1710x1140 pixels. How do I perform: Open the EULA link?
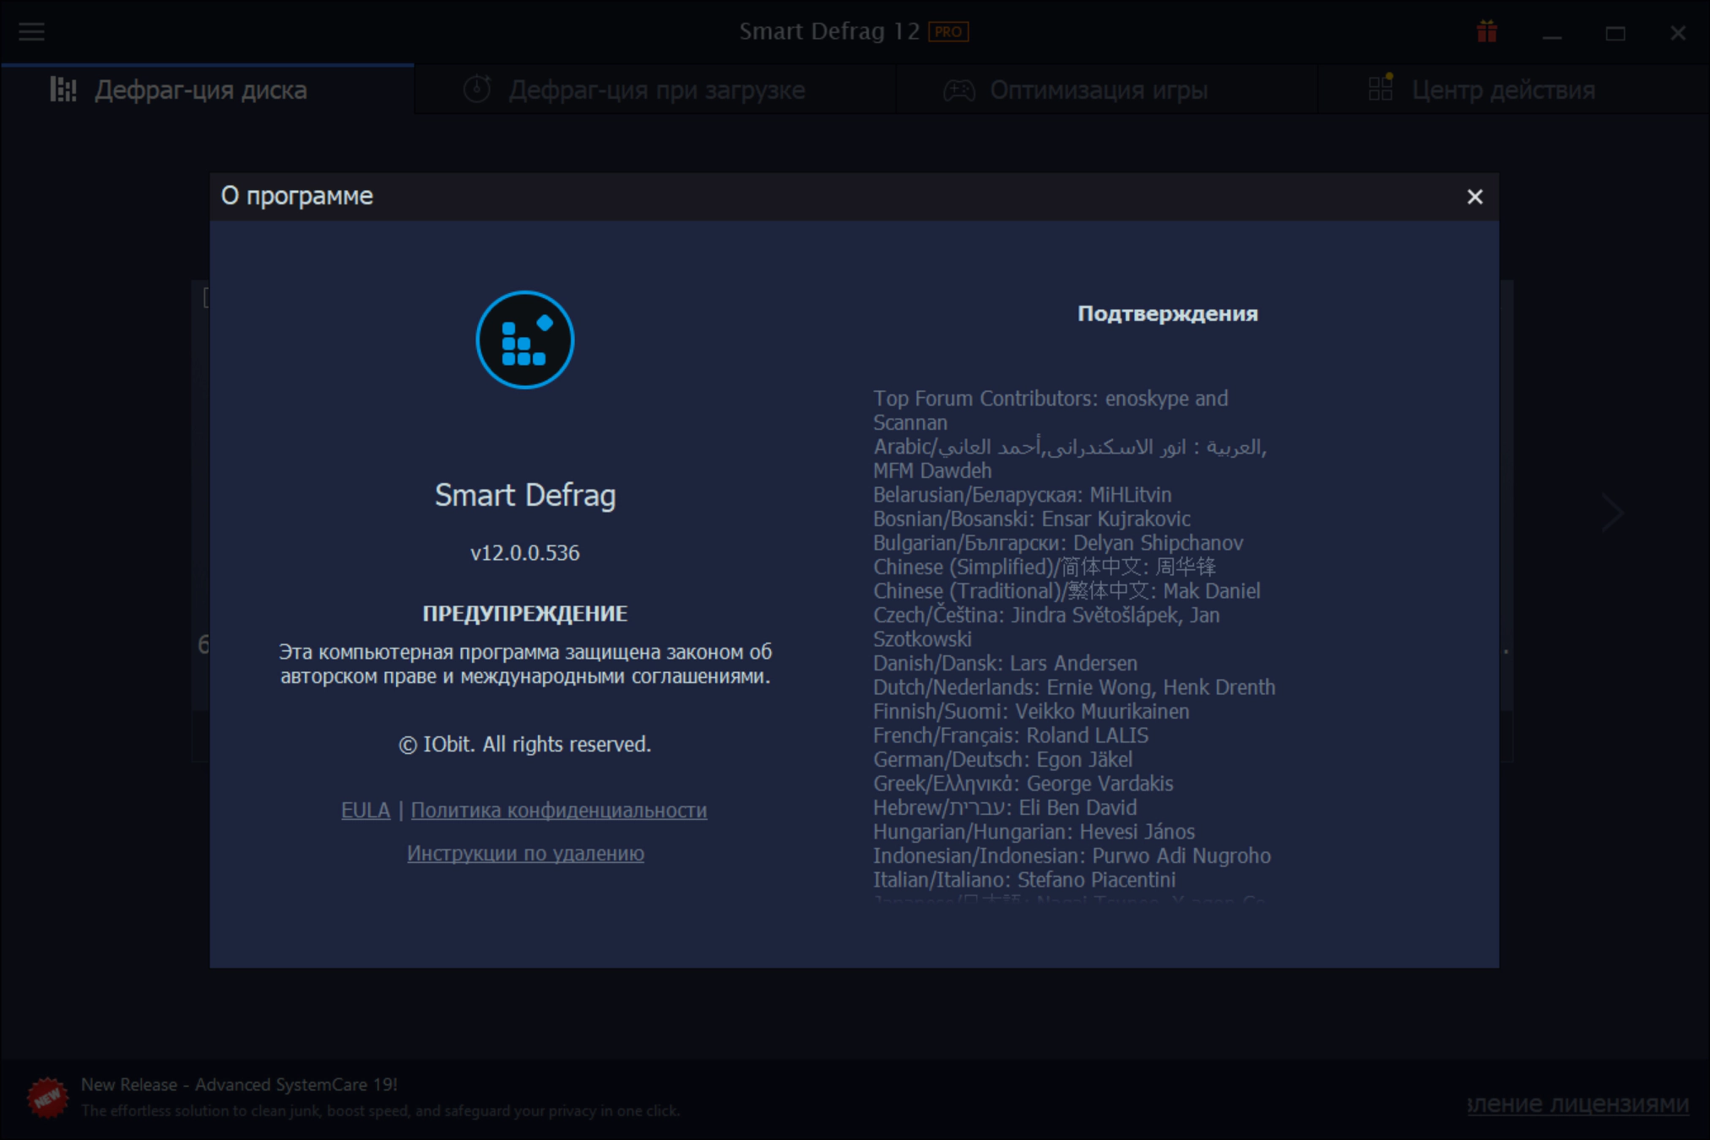point(366,810)
